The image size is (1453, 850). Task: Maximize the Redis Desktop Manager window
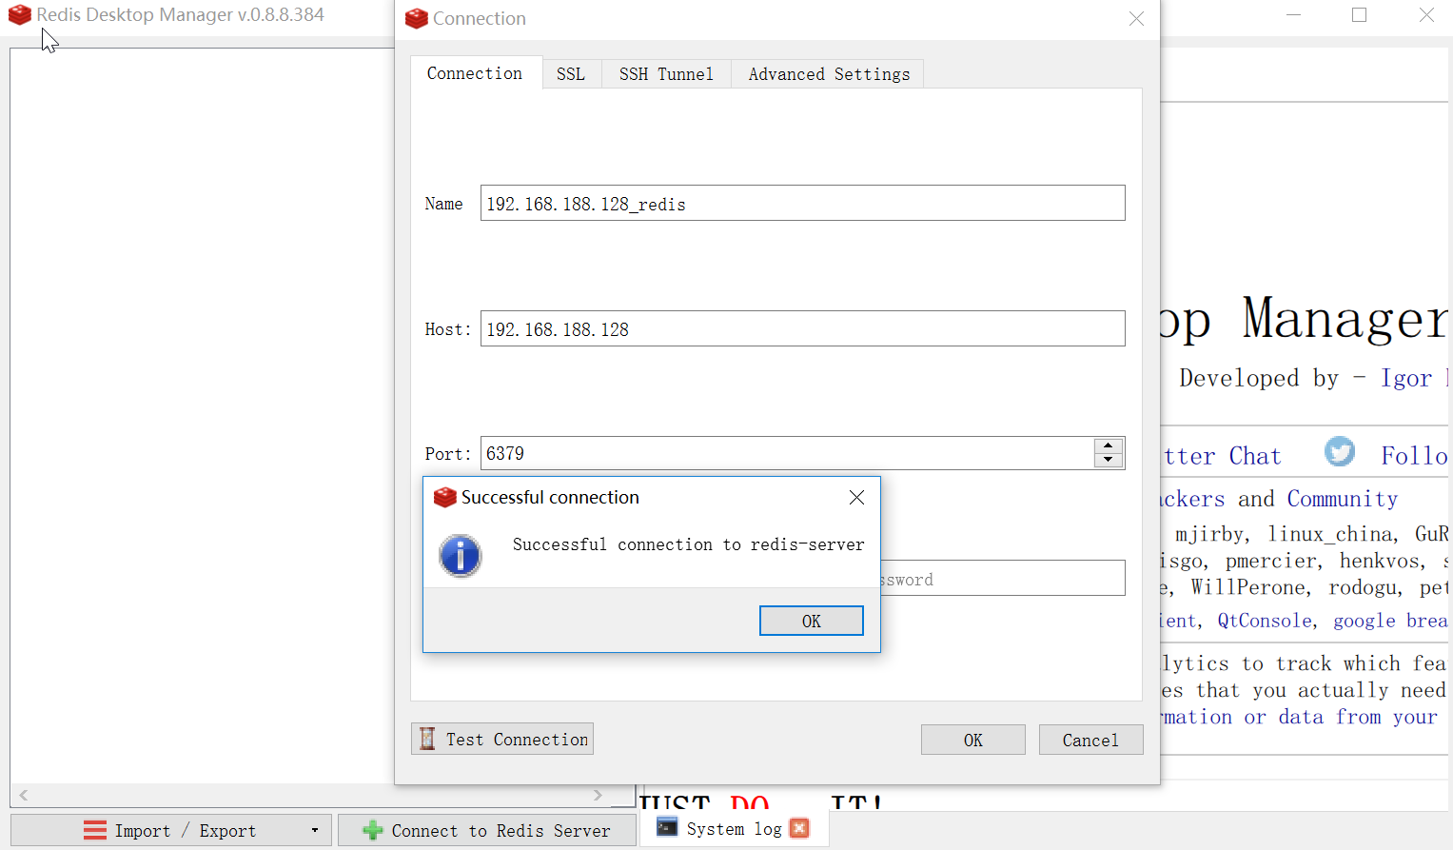click(x=1360, y=14)
